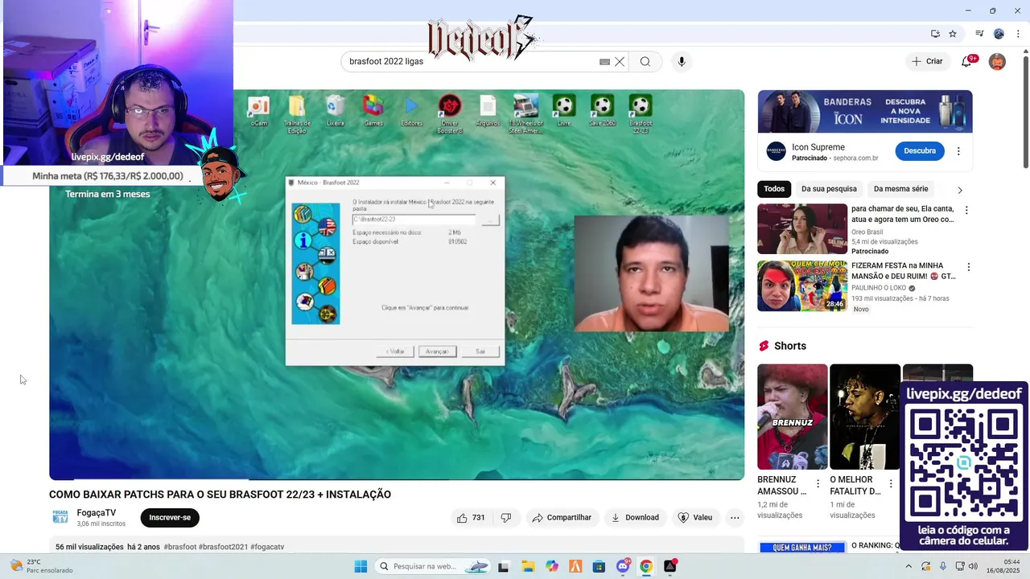This screenshot has height=579, width=1030.
Task: Open the PAULINHO O LOKO video thumbnail
Action: point(802,285)
